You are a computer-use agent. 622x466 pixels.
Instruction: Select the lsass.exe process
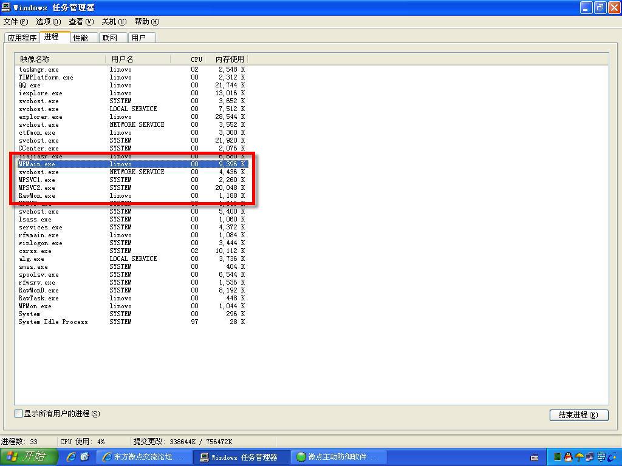click(x=132, y=219)
